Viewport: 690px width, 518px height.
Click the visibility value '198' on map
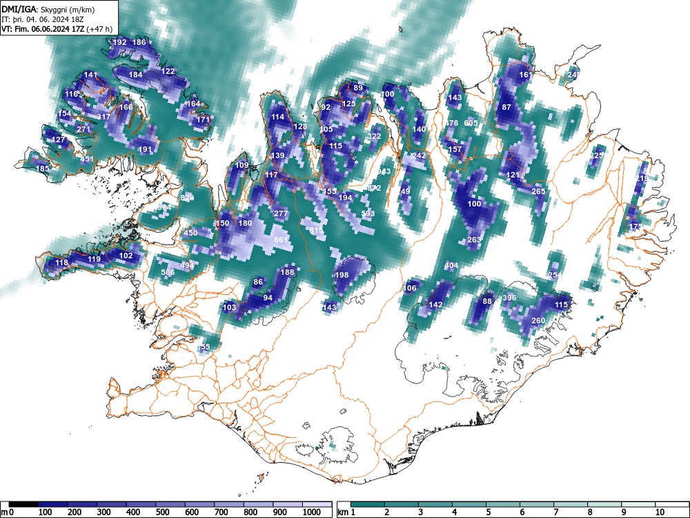[342, 275]
